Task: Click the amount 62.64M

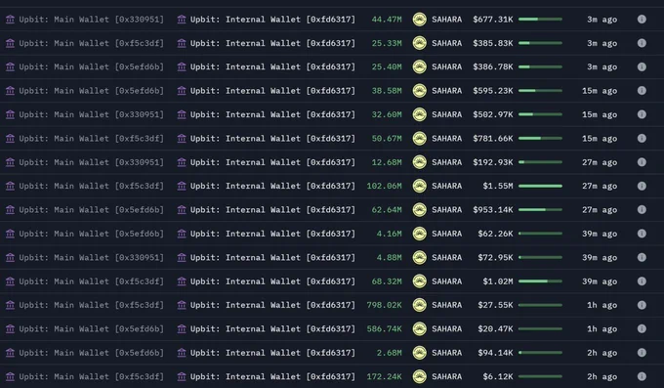Action: pos(387,210)
